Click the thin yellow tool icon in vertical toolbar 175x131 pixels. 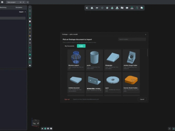(30, 32)
